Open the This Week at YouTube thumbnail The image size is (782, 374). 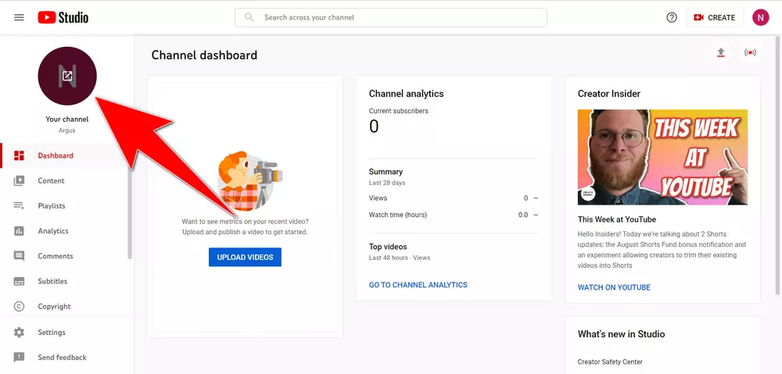[662, 157]
